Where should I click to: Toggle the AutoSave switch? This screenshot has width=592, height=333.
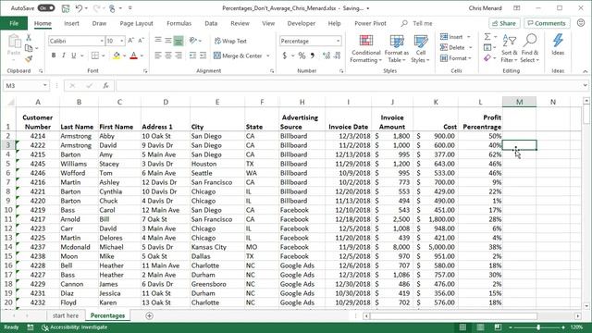coord(46,8)
